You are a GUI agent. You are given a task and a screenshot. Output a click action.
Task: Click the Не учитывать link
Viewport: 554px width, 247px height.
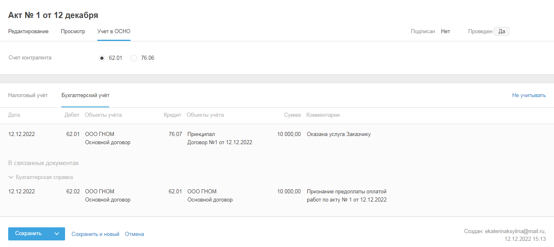coord(529,95)
